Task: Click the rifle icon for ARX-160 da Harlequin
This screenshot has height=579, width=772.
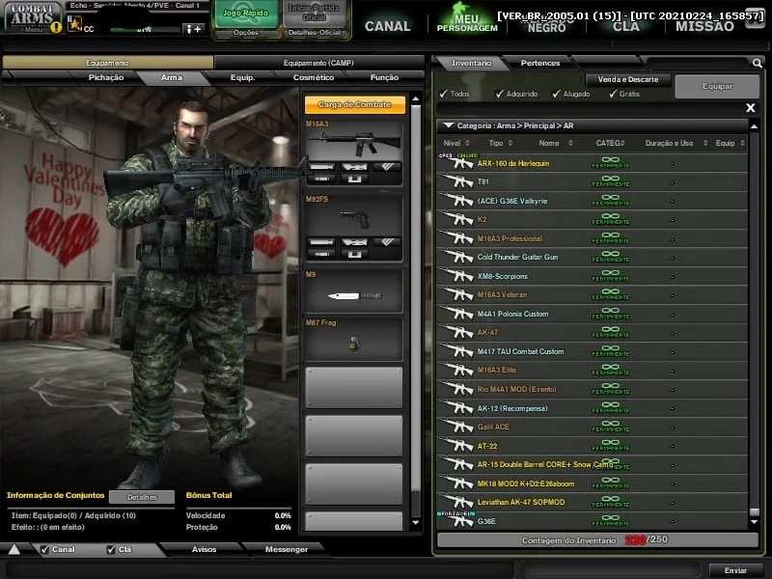Action: [457, 162]
